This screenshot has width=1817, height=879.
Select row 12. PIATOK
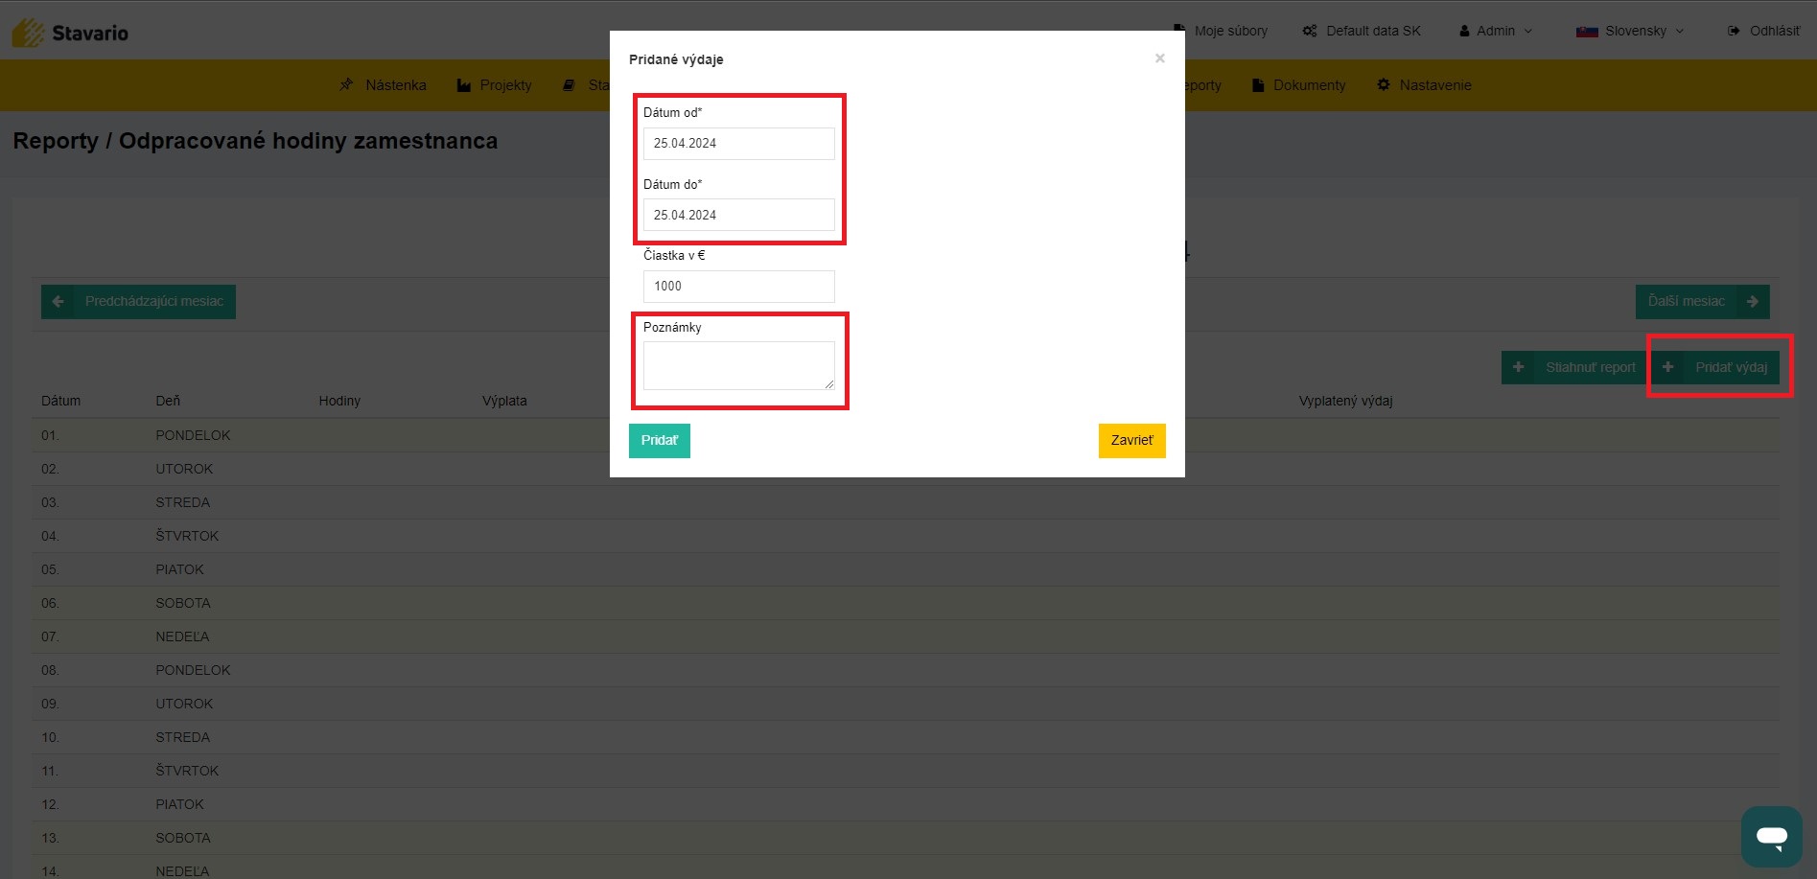(x=905, y=804)
